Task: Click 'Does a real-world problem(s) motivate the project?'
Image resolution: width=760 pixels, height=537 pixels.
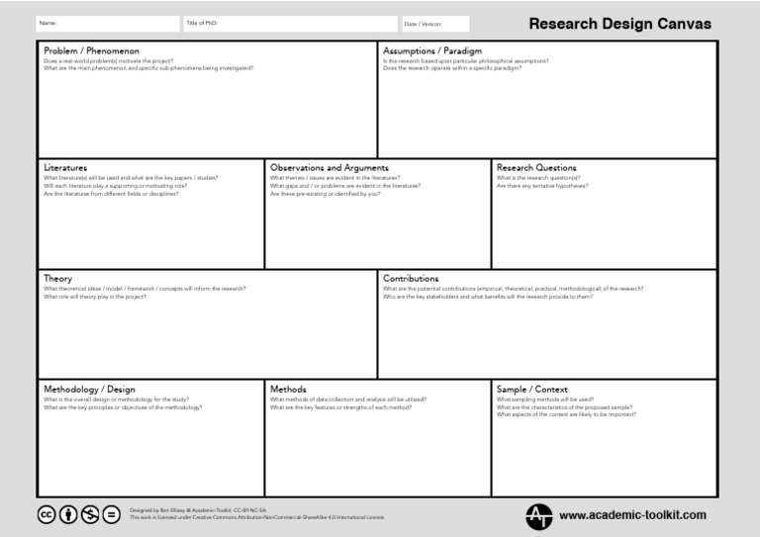Action: pyautogui.click(x=108, y=61)
